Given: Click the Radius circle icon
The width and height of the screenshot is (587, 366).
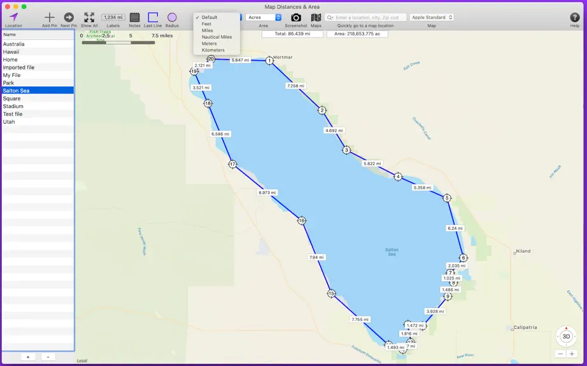Looking at the screenshot, I should coord(172,17).
